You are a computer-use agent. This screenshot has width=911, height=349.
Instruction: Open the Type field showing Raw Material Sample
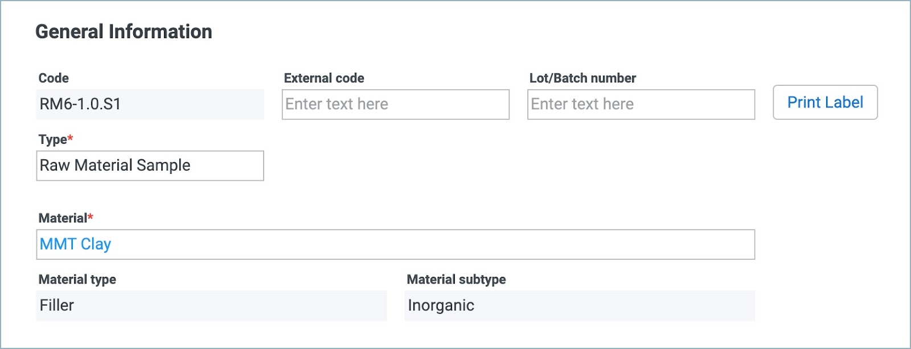(x=150, y=166)
